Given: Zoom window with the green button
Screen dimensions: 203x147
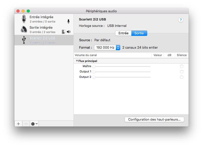Looking at the screenshot, I should (x=28, y=11).
